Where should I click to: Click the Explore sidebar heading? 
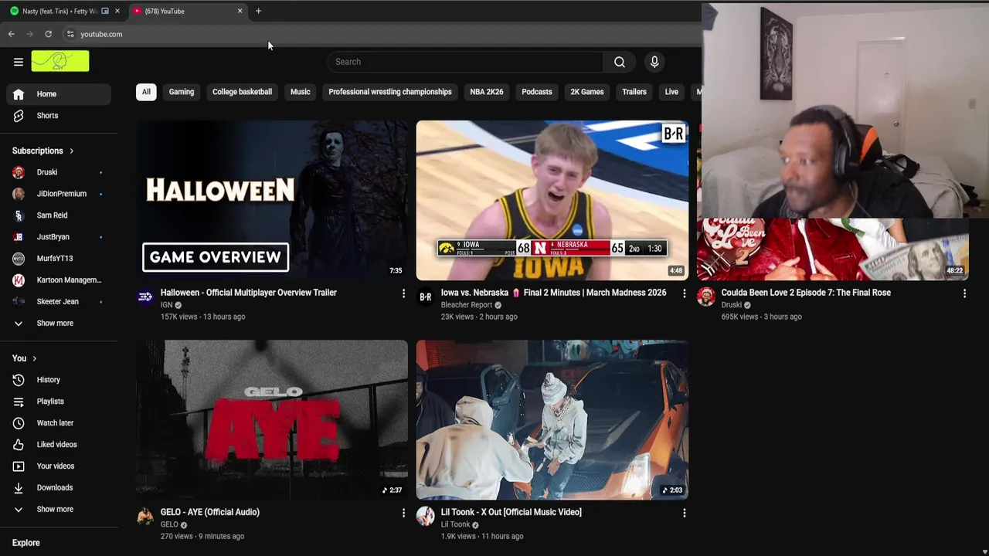26,543
